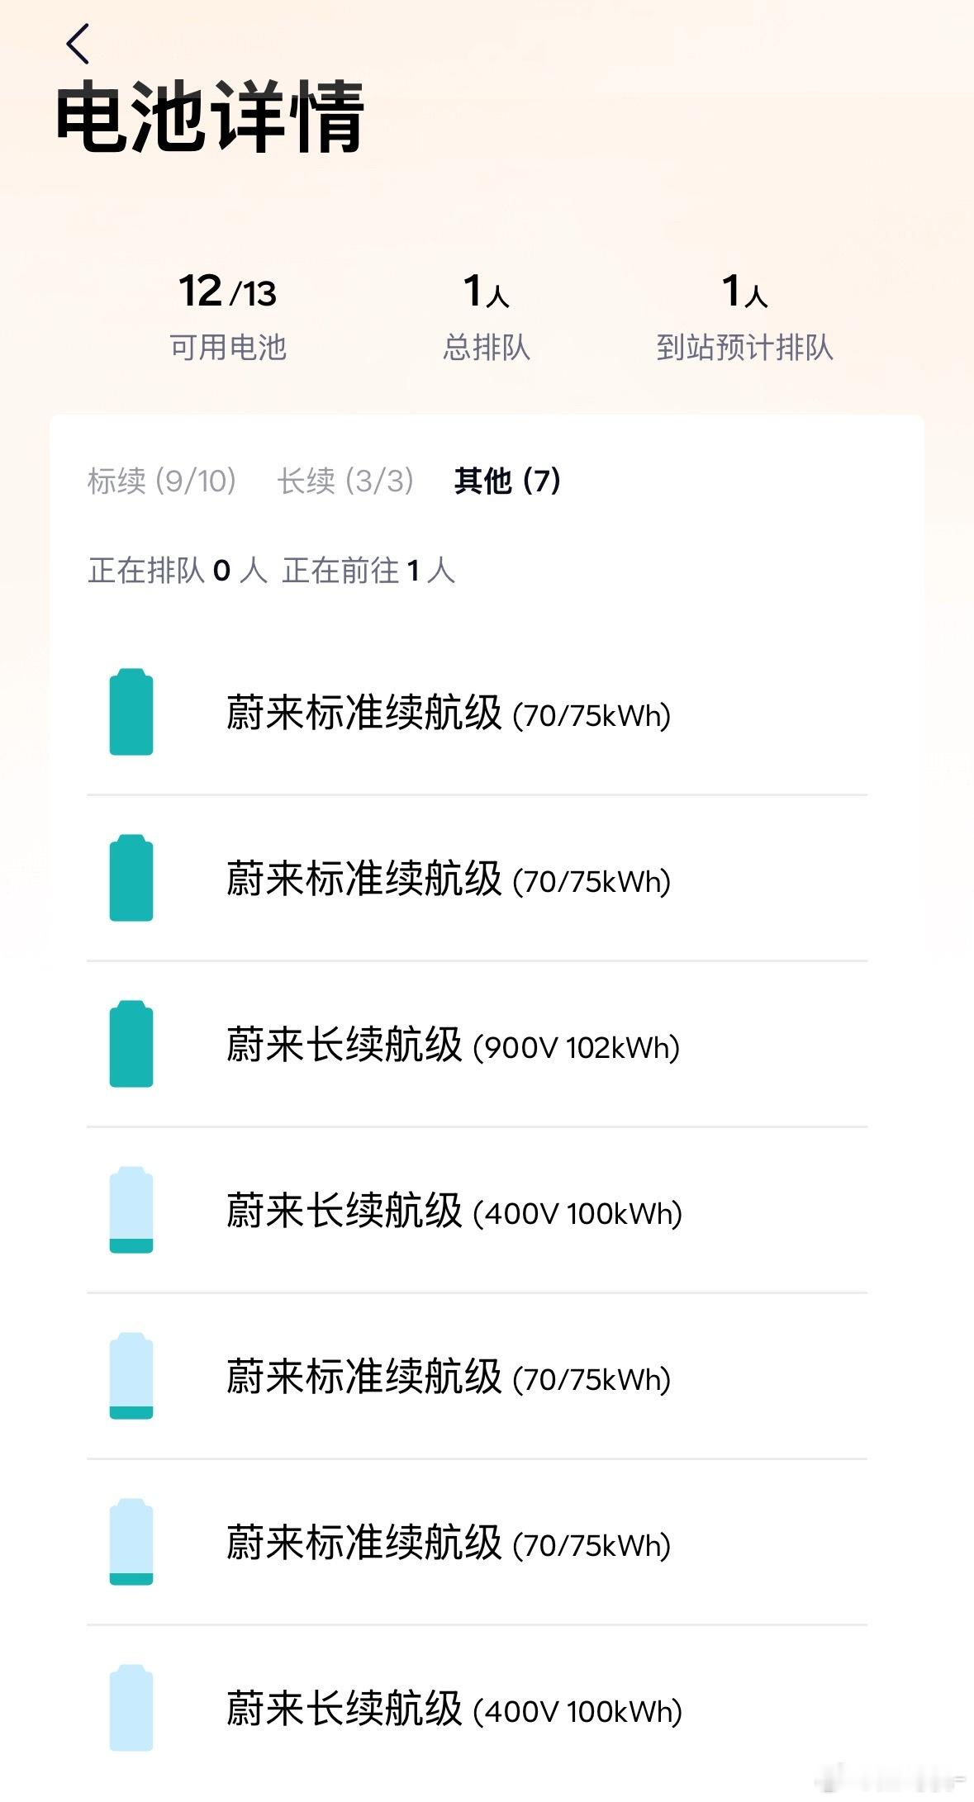The height and width of the screenshot is (1802, 974).
Task: Click second full battery icon in list
Action: pos(131,878)
